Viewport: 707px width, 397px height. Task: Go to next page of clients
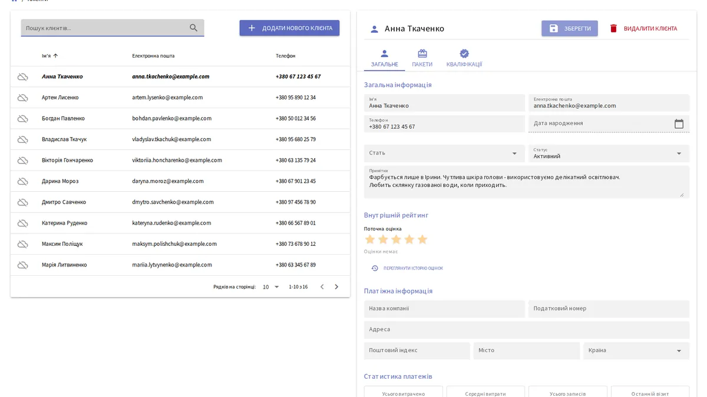coord(336,287)
